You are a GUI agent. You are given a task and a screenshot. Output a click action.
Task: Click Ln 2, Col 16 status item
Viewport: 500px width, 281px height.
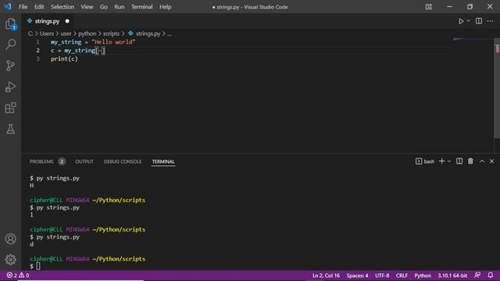point(326,276)
